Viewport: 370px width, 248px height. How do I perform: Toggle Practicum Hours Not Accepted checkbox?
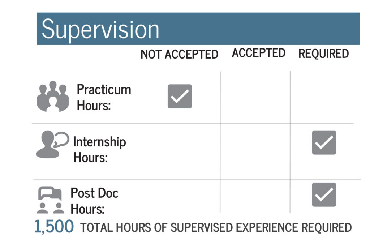pyautogui.click(x=180, y=97)
